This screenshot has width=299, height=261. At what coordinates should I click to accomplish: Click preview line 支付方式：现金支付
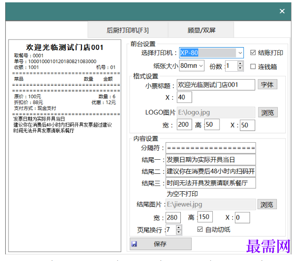coord(35,108)
